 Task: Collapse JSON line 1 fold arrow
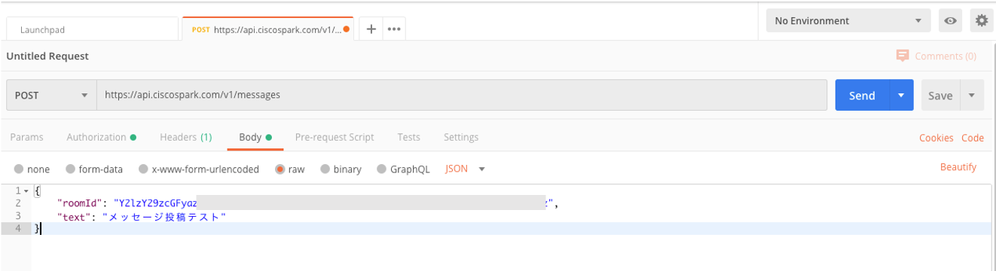(x=26, y=191)
